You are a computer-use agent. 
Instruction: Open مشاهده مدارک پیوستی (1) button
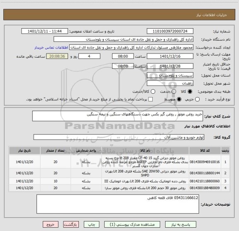(x=132, y=224)
